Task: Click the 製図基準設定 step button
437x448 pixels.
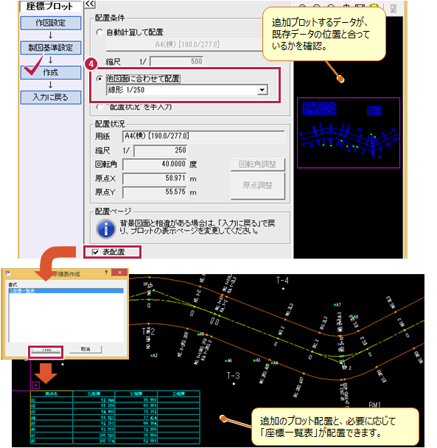Action: pyautogui.click(x=51, y=48)
